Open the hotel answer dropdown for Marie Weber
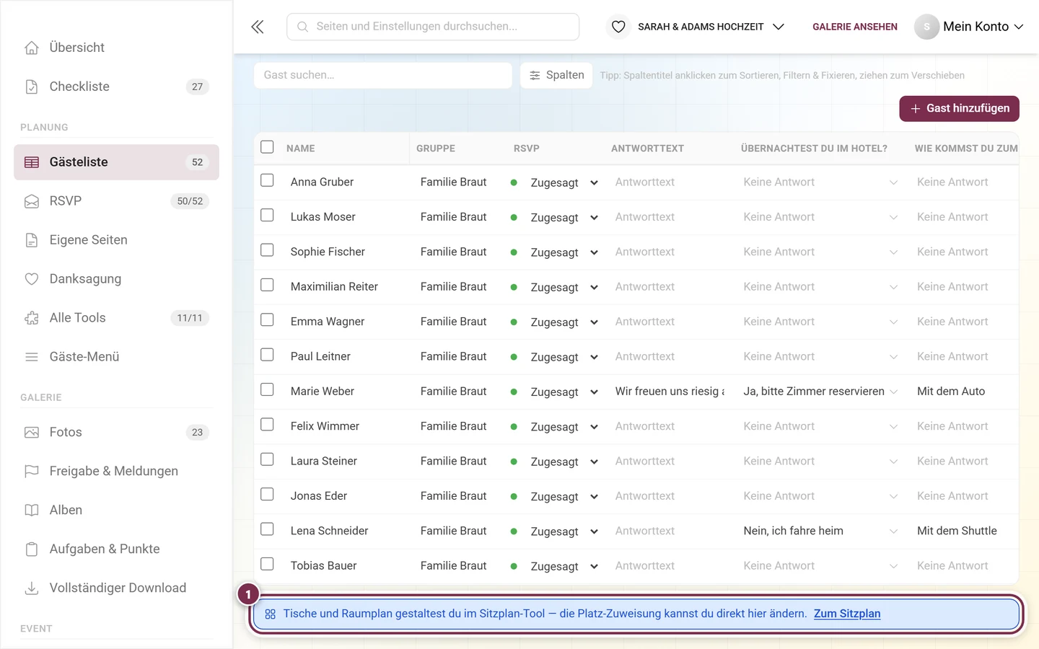Viewport: 1039px width, 649px height. 820,392
